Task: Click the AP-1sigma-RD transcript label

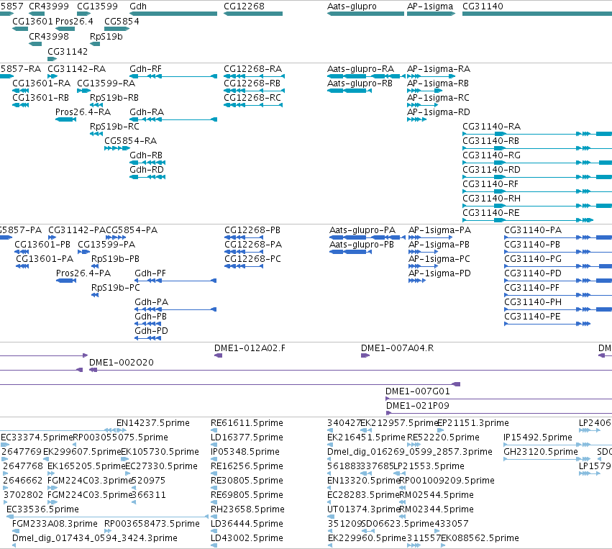Action: click(x=438, y=112)
